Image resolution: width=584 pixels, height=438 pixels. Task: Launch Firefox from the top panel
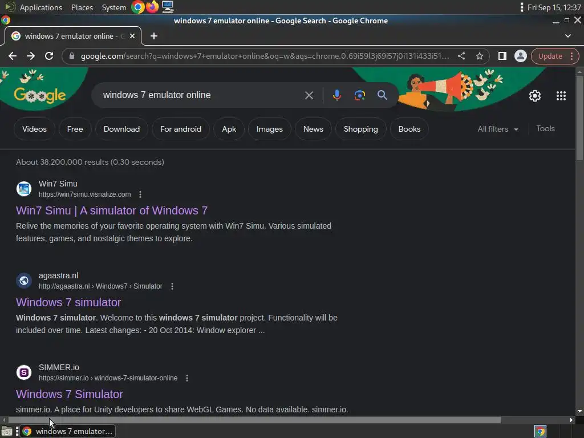point(152,7)
